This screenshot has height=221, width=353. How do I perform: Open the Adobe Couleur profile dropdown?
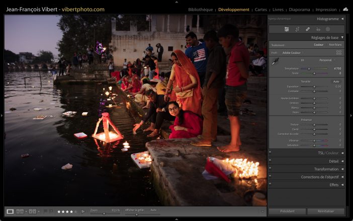292,52
